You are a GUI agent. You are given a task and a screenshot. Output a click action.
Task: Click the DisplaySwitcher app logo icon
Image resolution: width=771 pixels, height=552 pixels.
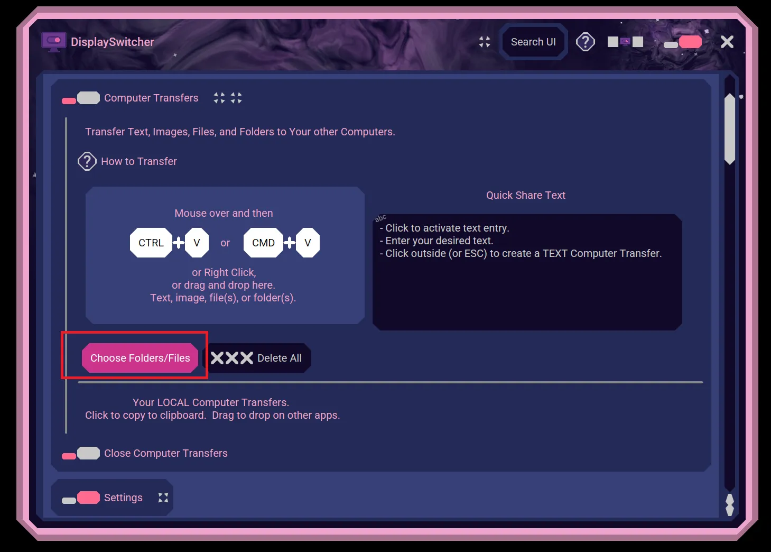(54, 42)
